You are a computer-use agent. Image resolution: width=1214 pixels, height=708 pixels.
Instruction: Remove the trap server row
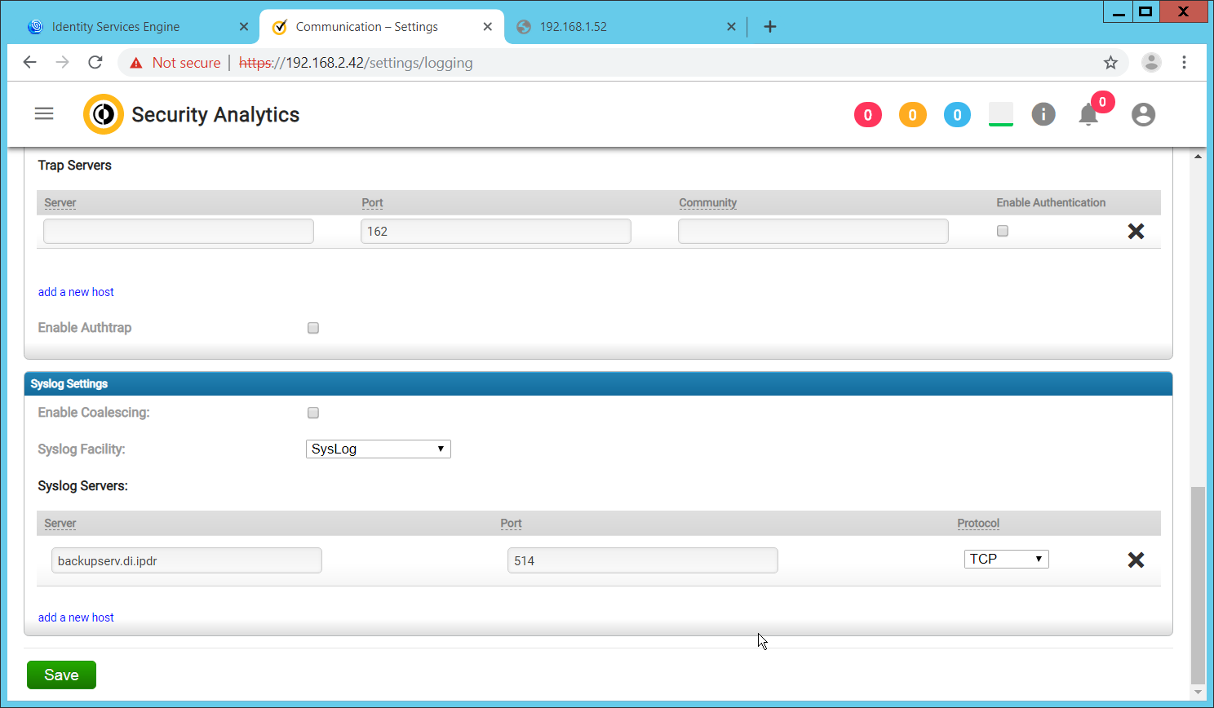pos(1135,232)
